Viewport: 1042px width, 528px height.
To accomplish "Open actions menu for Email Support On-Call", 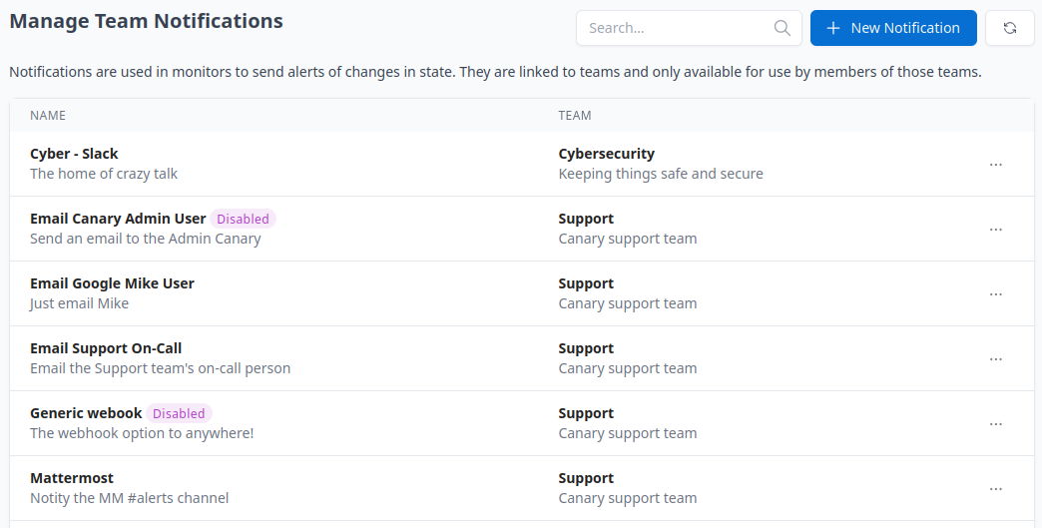I will [x=995, y=359].
